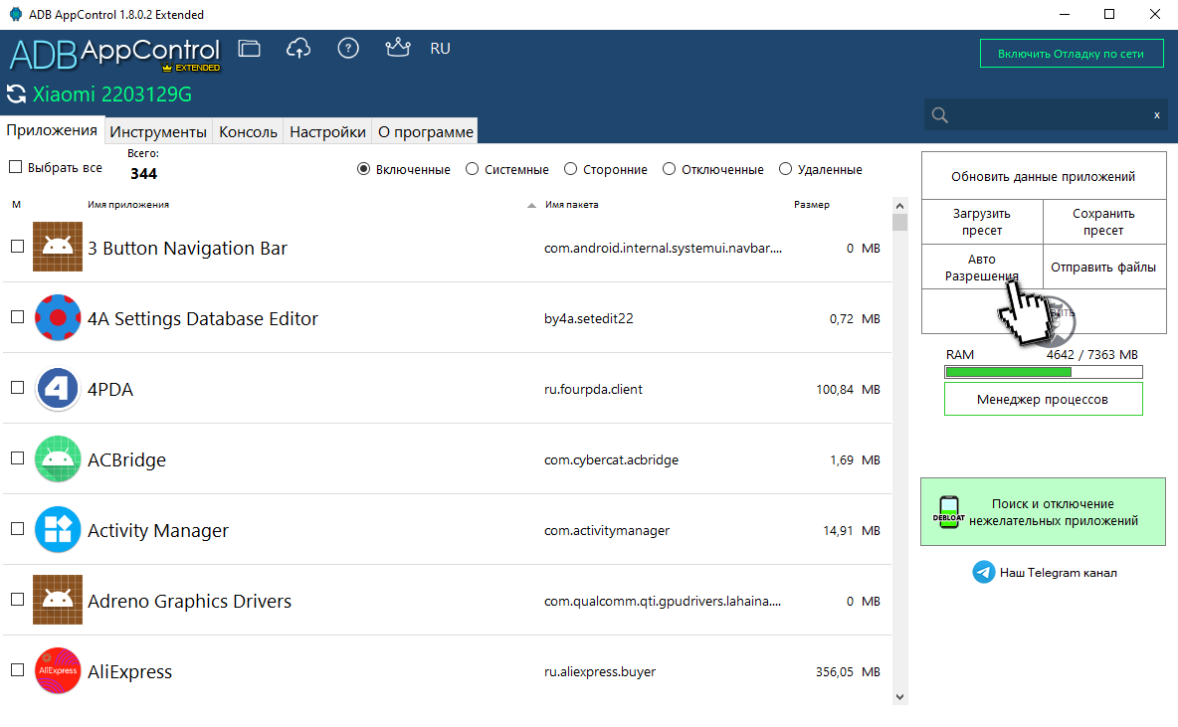The height and width of the screenshot is (727, 1178).
Task: Tick the 'Выбрать все' checkbox
Action: 15,167
